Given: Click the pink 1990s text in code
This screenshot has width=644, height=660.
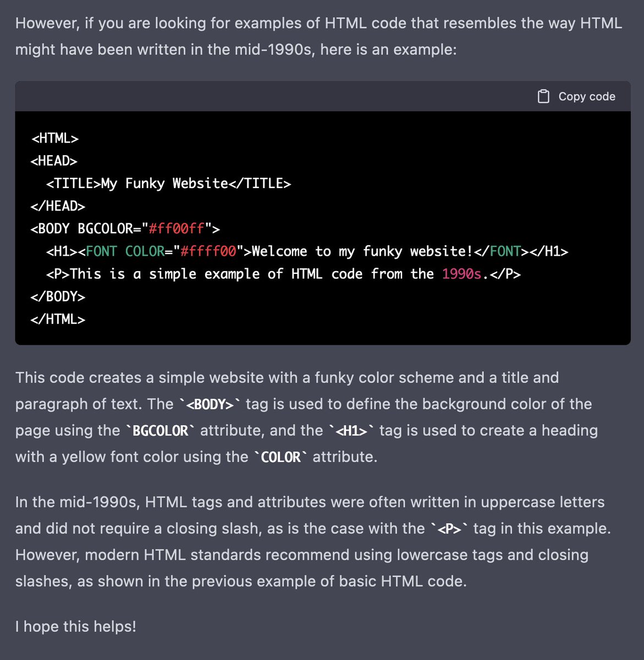Looking at the screenshot, I should pos(462,274).
